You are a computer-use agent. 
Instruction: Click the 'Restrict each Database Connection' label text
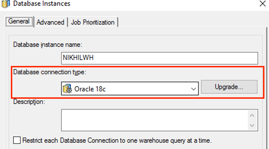click(117, 140)
